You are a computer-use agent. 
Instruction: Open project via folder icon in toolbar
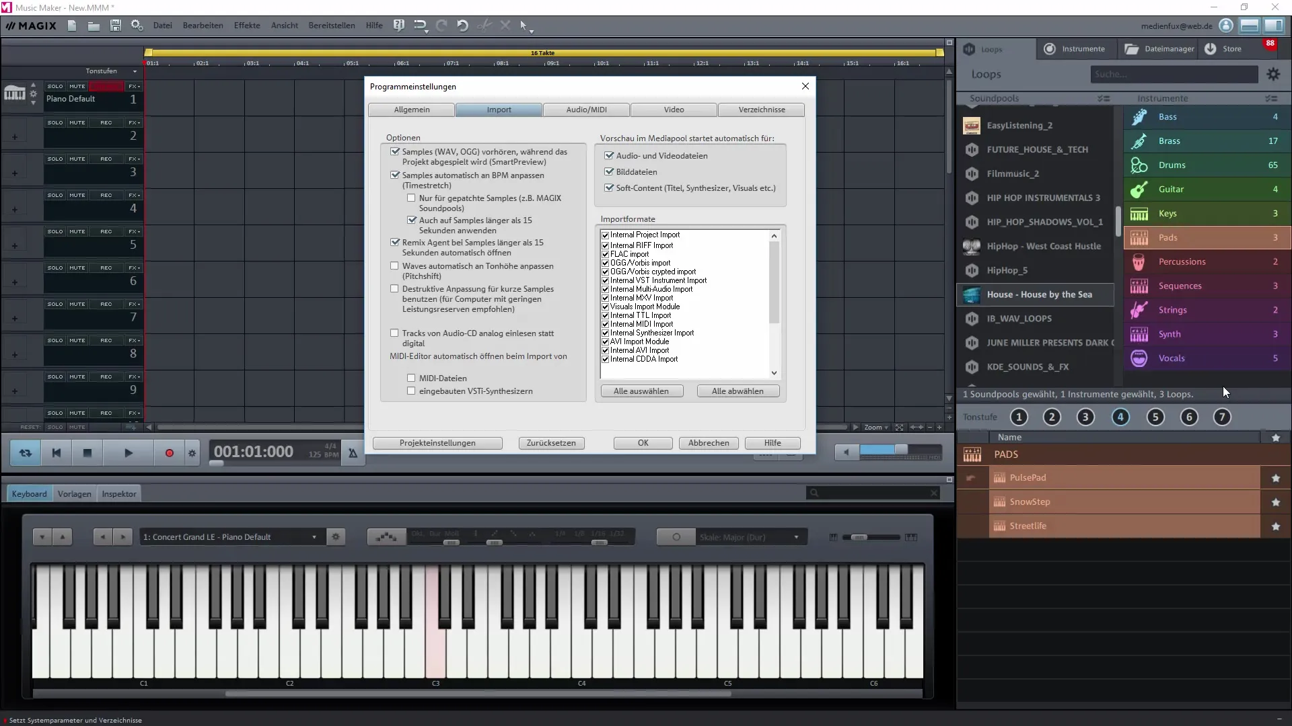pyautogui.click(x=94, y=26)
